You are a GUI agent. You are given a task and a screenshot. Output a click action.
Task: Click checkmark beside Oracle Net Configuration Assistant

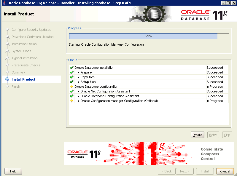[x=71, y=91]
